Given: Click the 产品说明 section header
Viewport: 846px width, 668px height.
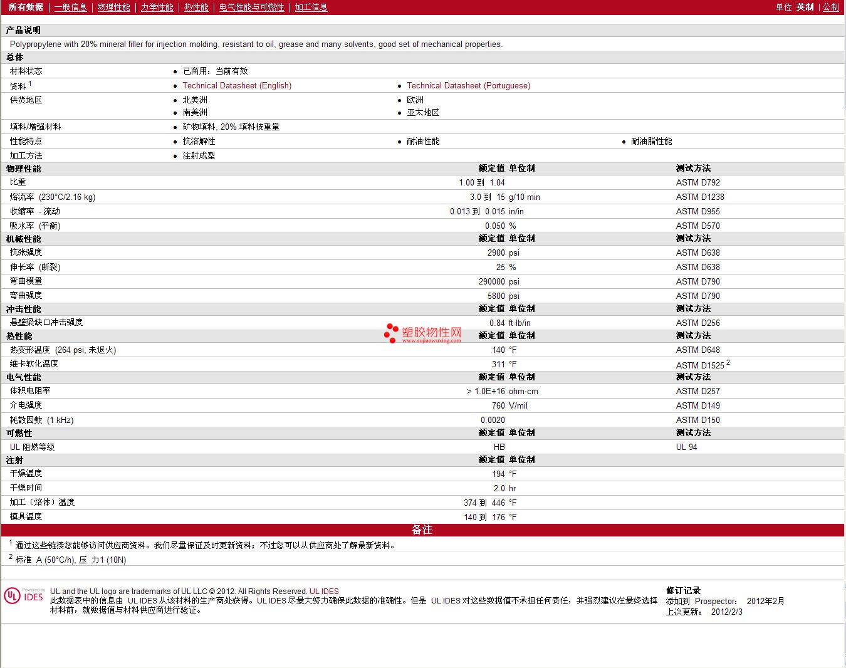Looking at the screenshot, I should click(x=23, y=30).
